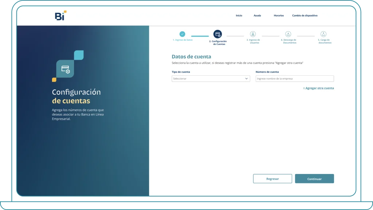Go to Ayuda in the top navigation
373x210 pixels.
257,16
